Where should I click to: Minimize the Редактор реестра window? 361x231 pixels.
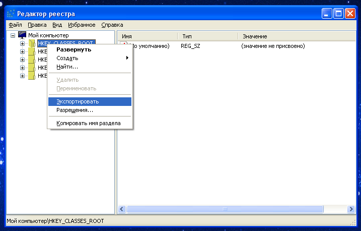click(x=327, y=14)
